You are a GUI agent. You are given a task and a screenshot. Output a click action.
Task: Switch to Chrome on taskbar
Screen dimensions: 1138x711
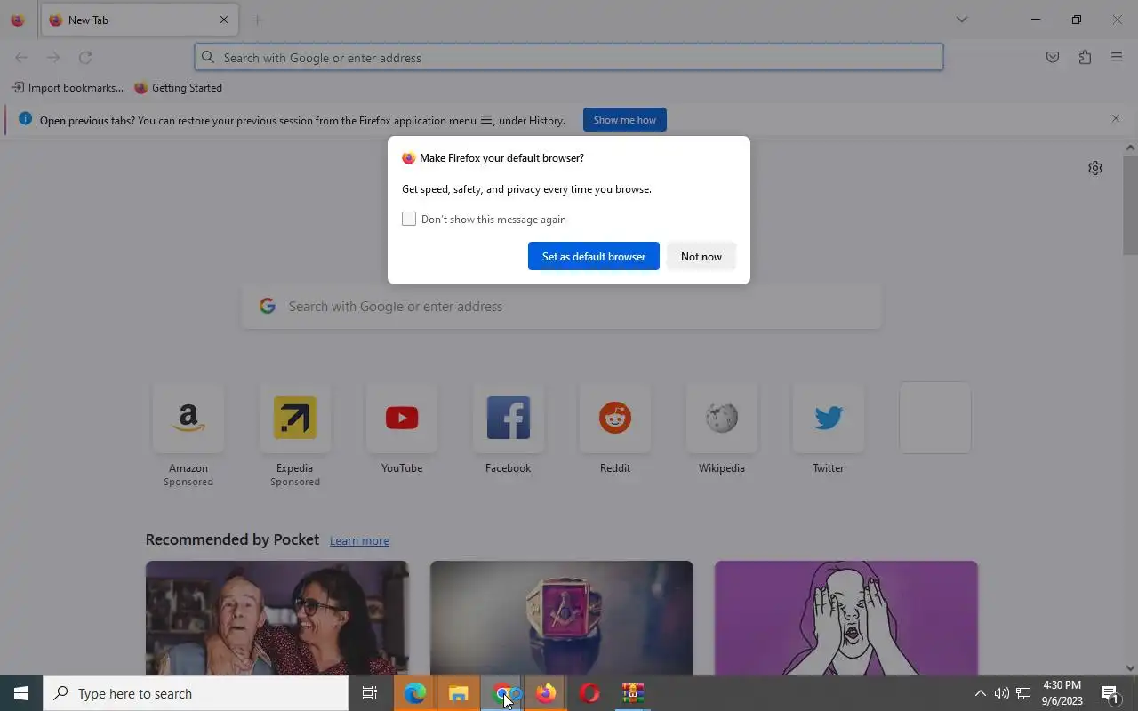502,693
